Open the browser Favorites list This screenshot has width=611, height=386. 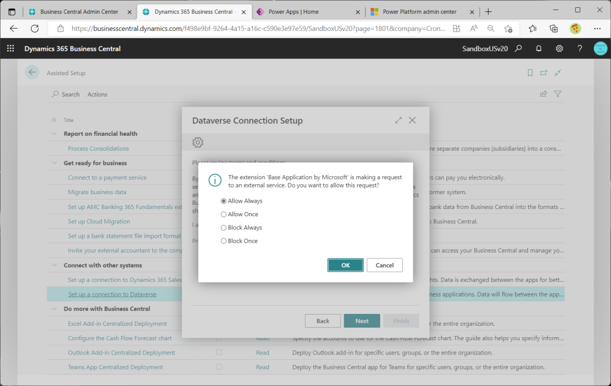click(x=533, y=29)
